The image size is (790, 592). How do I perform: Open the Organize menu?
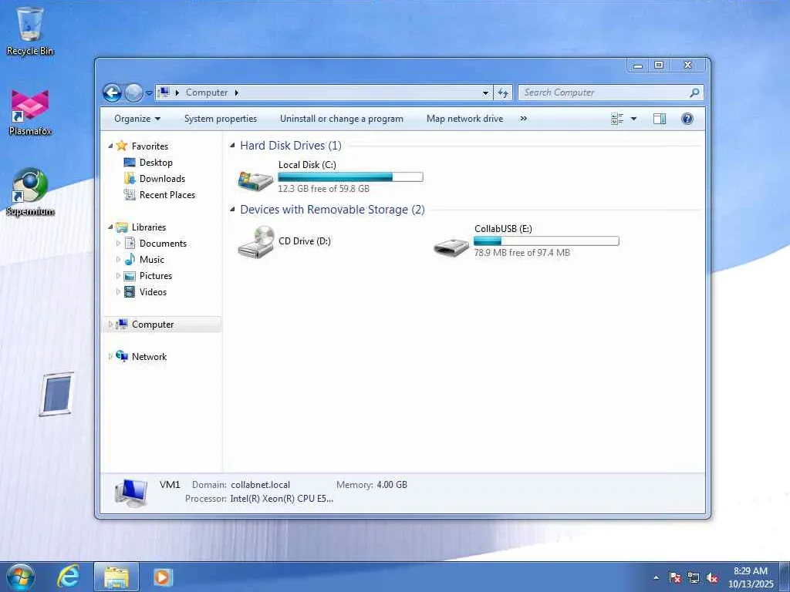[137, 119]
